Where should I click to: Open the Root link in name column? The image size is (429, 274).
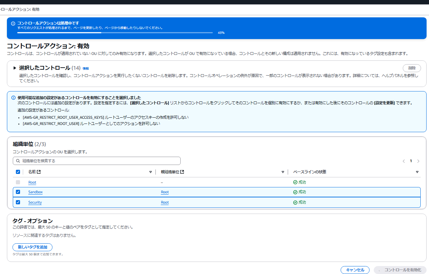point(32,182)
